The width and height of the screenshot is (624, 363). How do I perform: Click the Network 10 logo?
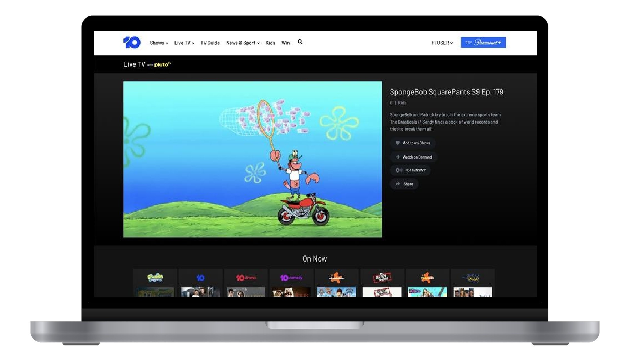pyautogui.click(x=132, y=42)
